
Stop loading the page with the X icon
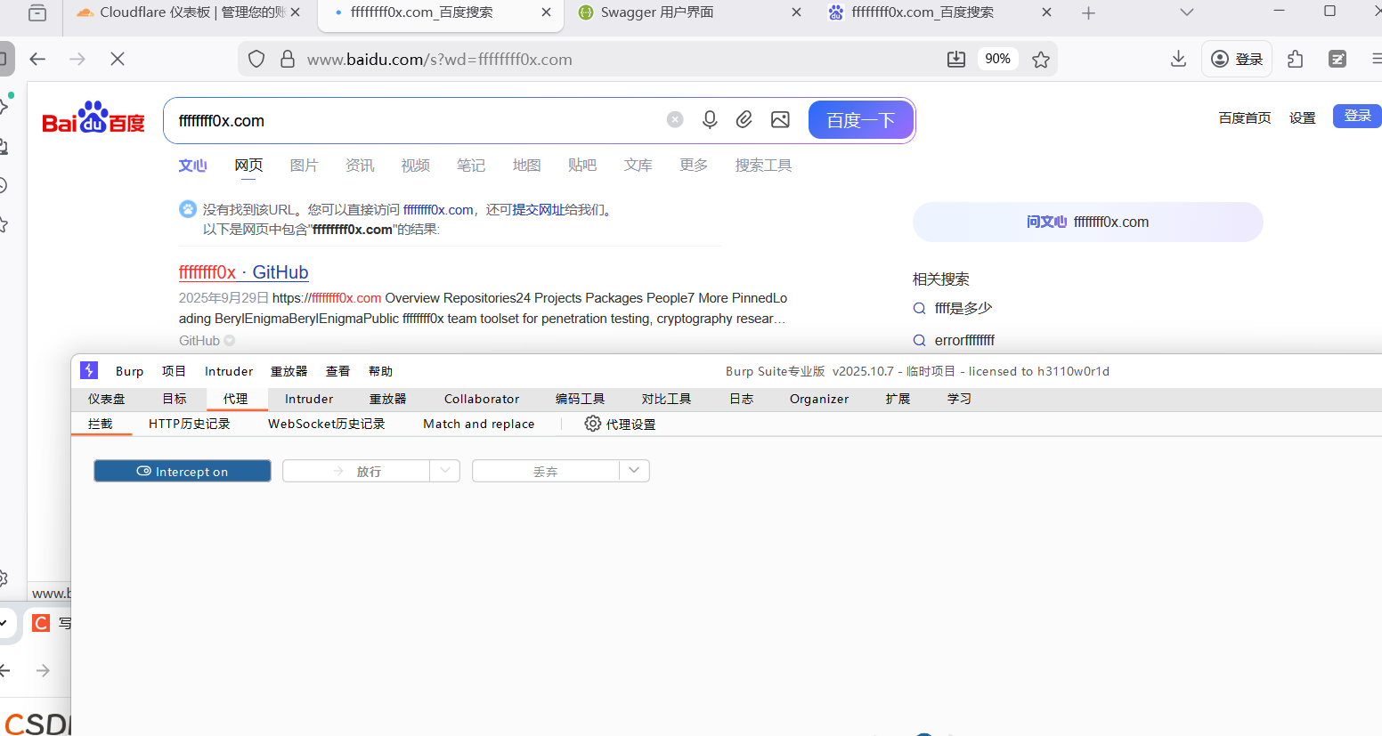pos(118,59)
